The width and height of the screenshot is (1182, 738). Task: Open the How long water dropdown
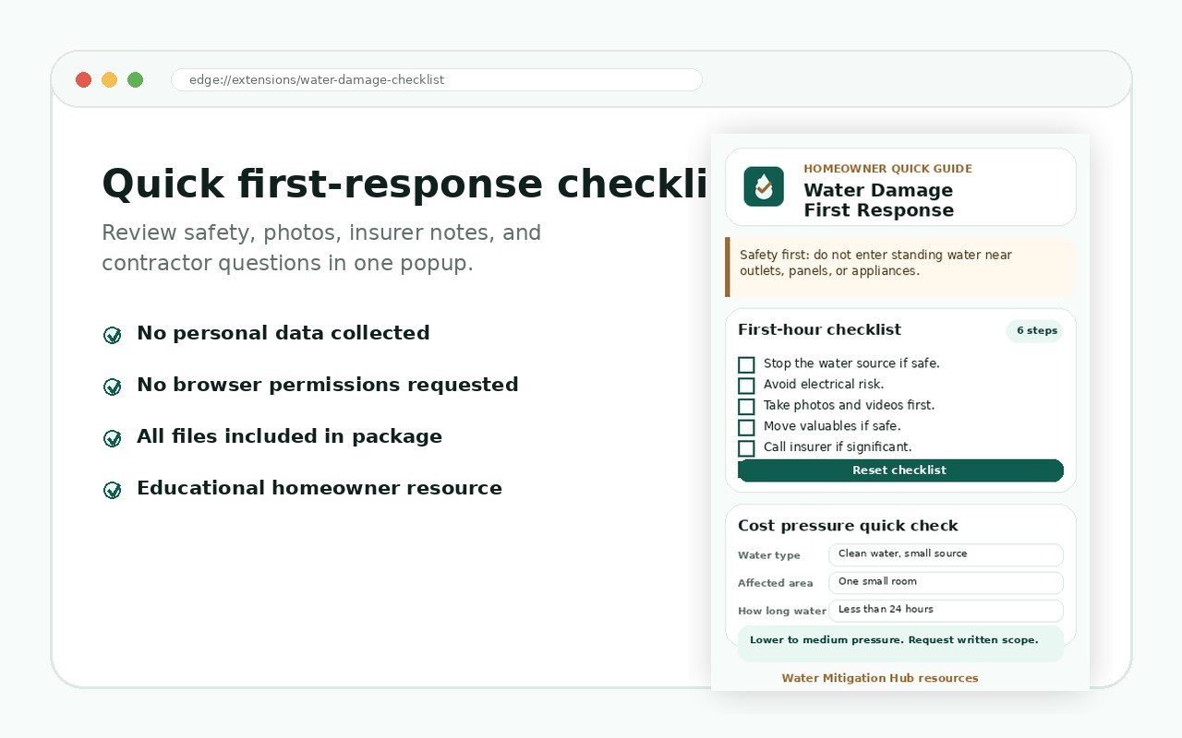tap(946, 610)
